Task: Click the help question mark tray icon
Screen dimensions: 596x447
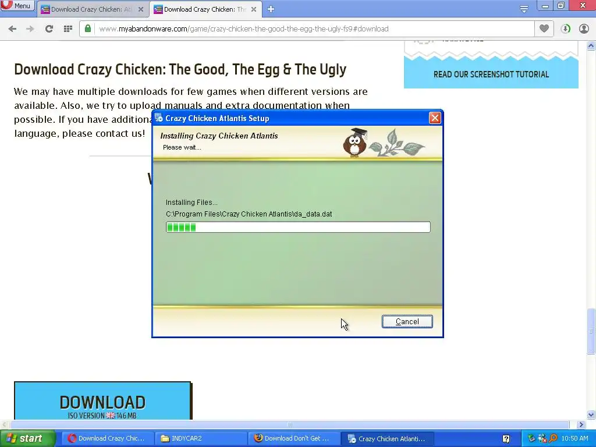Action: tap(506, 439)
